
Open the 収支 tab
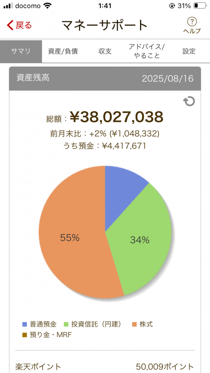[x=105, y=51]
